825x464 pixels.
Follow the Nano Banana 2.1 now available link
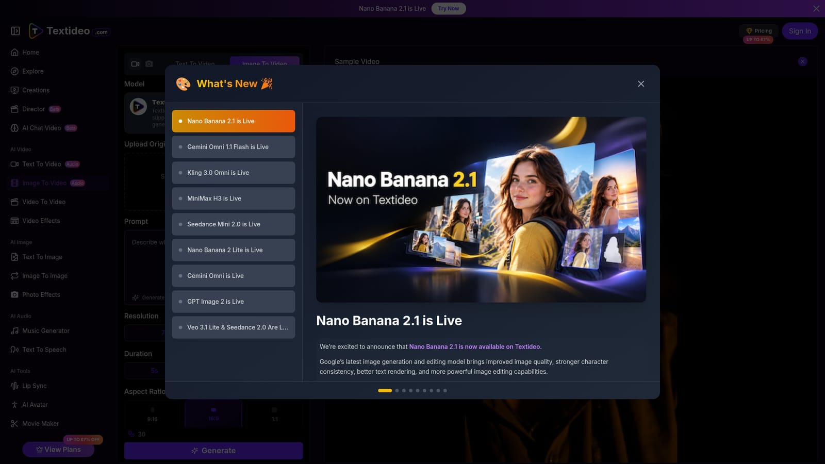tap(474, 346)
